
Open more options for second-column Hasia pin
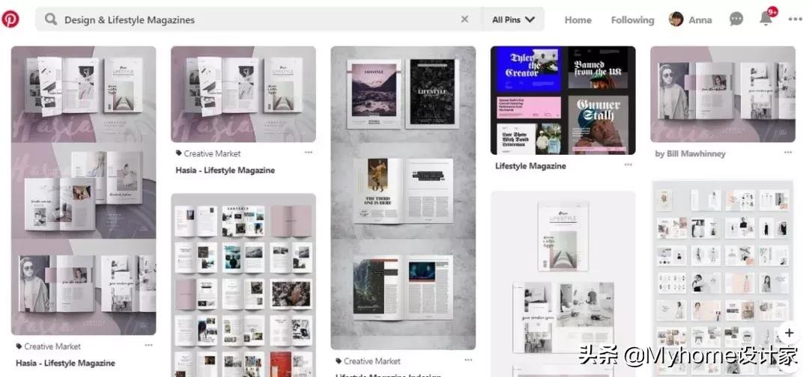pyautogui.click(x=309, y=153)
